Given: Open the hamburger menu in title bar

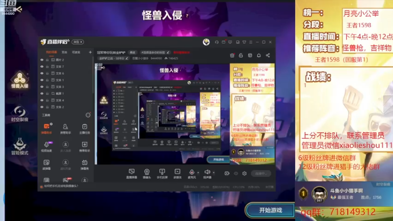Looking at the screenshot, I should coord(251,42).
